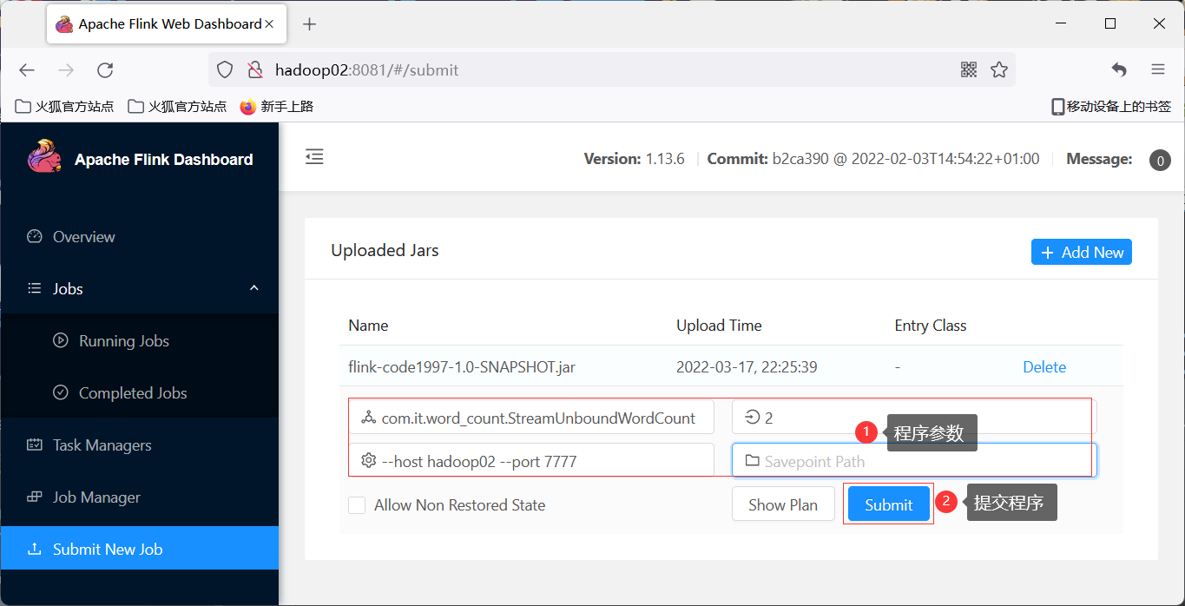Click the Apache Flink squirrel logo

point(44,157)
